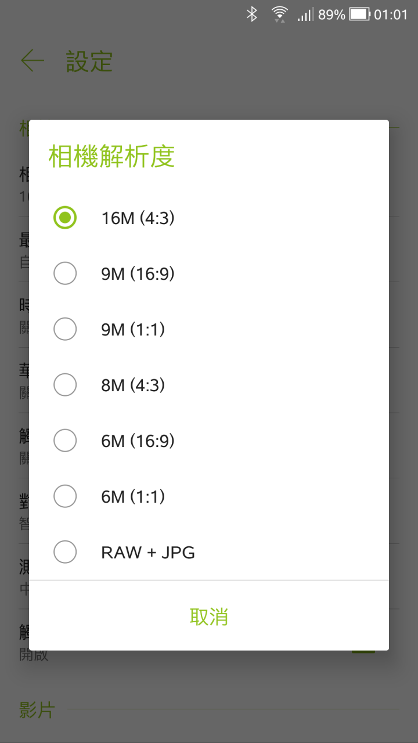Tap the Wi-Fi status bar icon
Image resolution: width=418 pixels, height=743 pixels.
(280, 15)
